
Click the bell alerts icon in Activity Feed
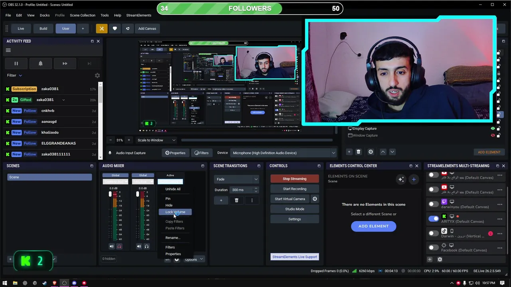(40, 63)
